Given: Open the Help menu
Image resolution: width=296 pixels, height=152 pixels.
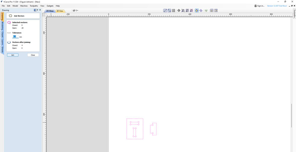Looking at the screenshot, I should (58, 6).
